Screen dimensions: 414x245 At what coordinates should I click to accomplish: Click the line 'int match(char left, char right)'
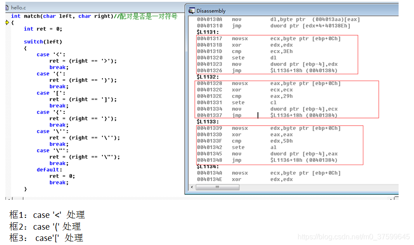[62, 16]
